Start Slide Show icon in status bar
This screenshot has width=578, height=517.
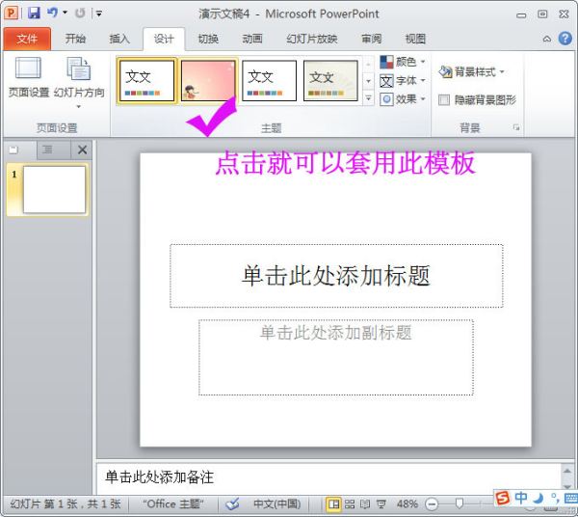(381, 503)
